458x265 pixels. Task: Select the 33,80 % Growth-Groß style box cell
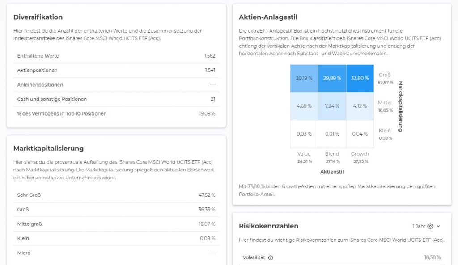coord(360,79)
